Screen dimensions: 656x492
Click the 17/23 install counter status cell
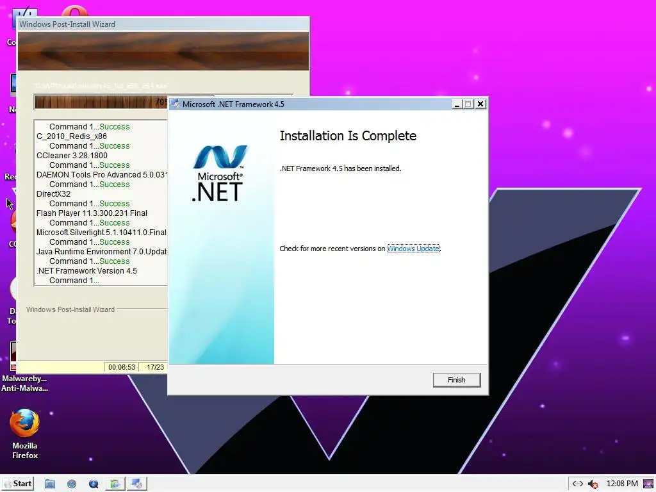point(155,367)
